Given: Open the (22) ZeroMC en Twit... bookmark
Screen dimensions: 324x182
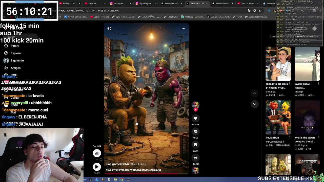Looking at the screenshot, I should (218, 17).
